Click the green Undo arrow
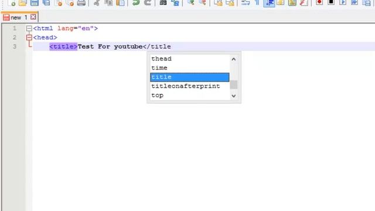This screenshot has height=211, width=375. [136, 2]
